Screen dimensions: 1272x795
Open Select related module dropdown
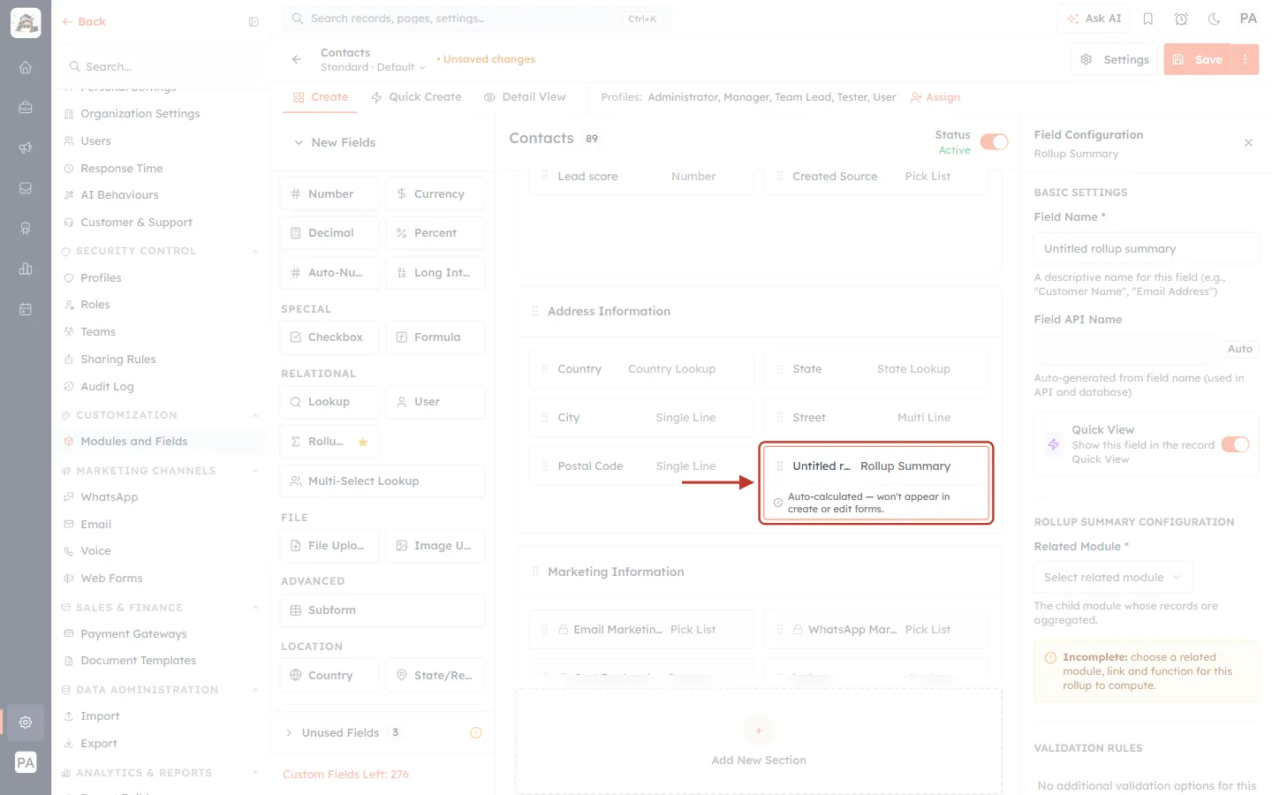(x=1113, y=577)
